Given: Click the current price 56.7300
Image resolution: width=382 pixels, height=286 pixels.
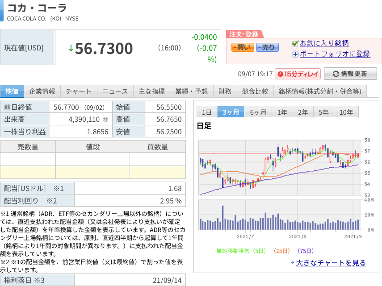Looking at the screenshot, I should [x=104, y=48].
